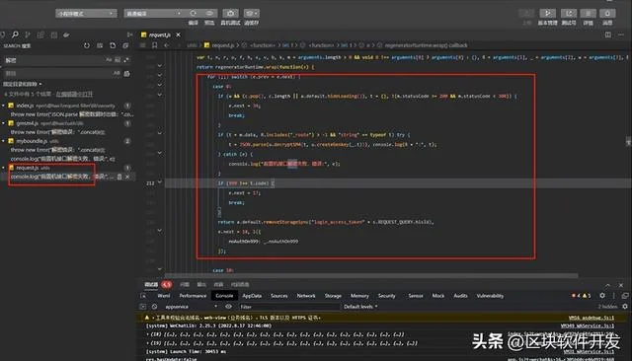Refresh the search results
Screen dimensions: 632x361
87,45
